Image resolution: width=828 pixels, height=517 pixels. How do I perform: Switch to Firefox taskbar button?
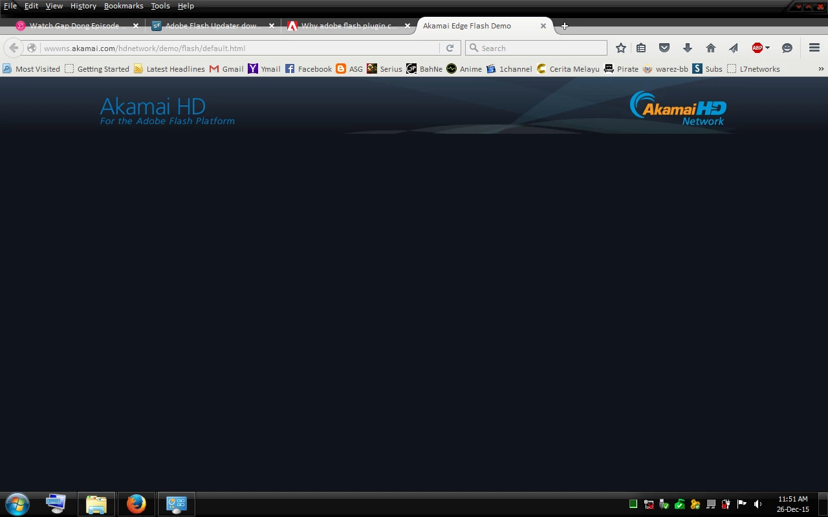click(136, 504)
